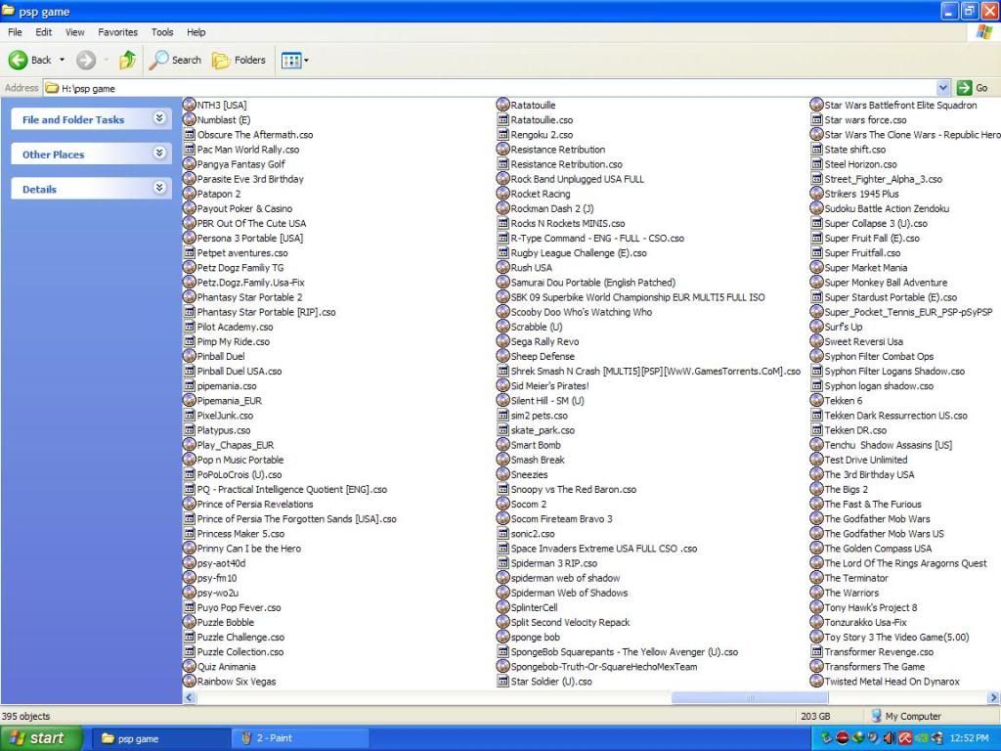Screen dimensions: 1001x751
Task: Click the Forward arrow icon
Action: coord(86,60)
